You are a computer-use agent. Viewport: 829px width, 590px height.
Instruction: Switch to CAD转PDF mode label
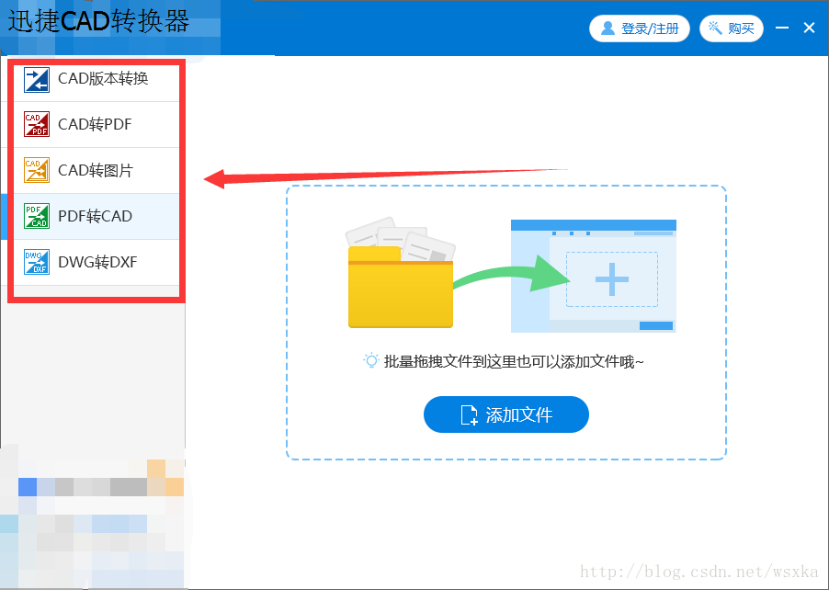point(95,125)
